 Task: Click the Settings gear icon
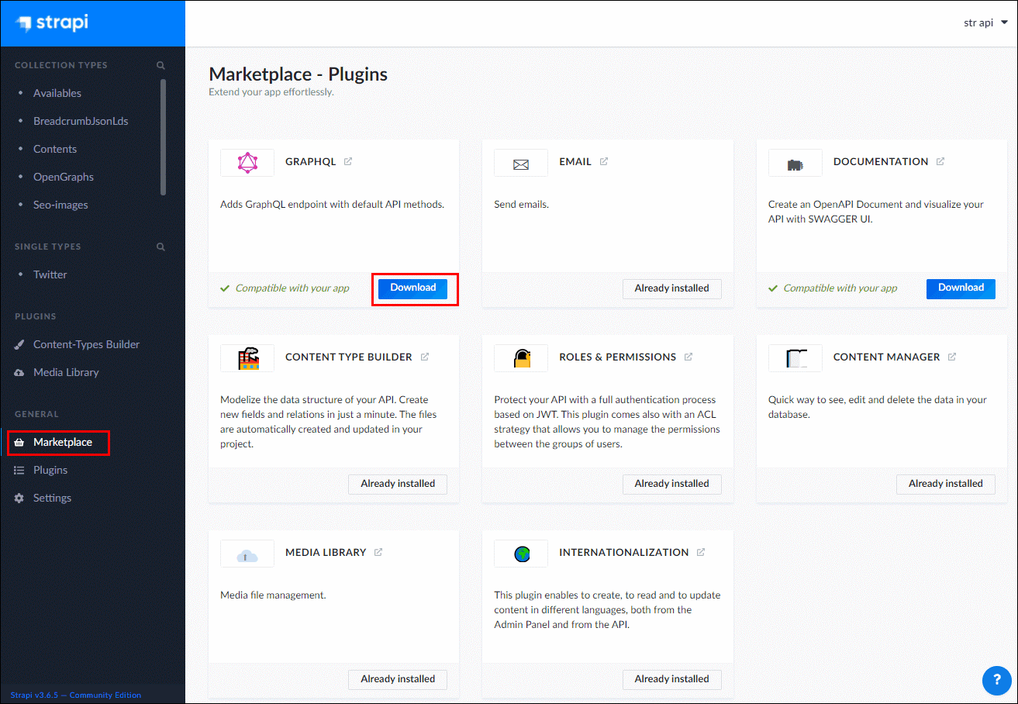[19, 498]
